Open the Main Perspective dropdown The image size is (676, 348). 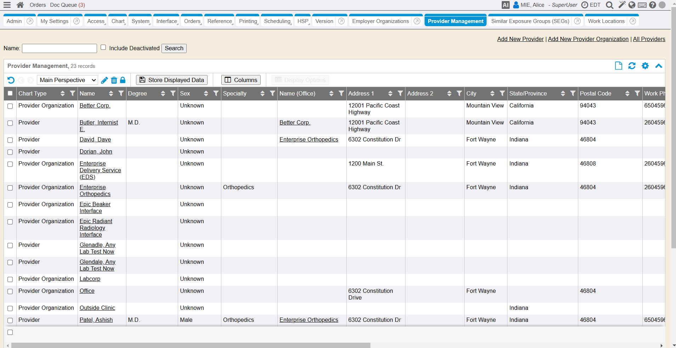point(67,80)
